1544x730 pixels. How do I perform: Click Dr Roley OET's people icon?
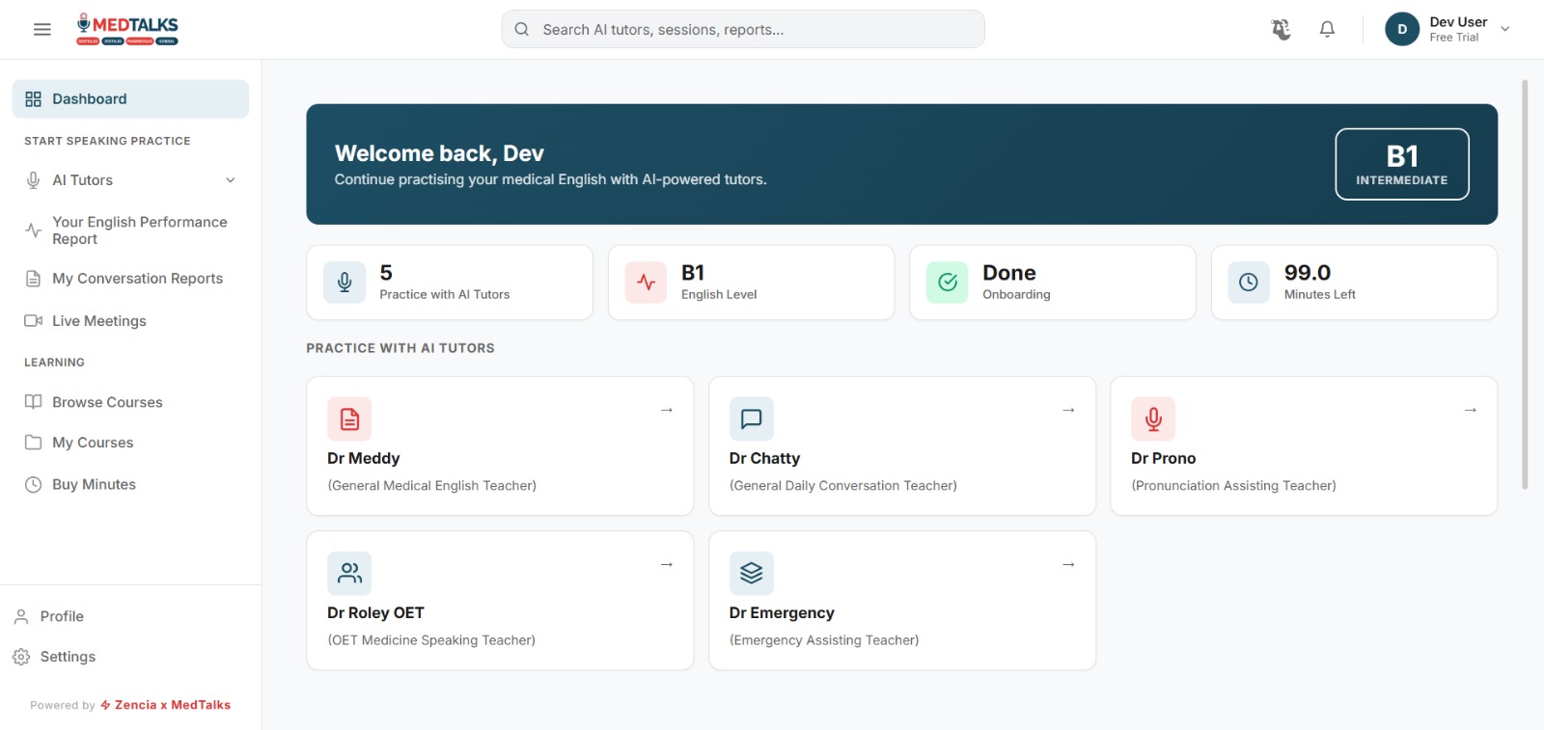349,573
